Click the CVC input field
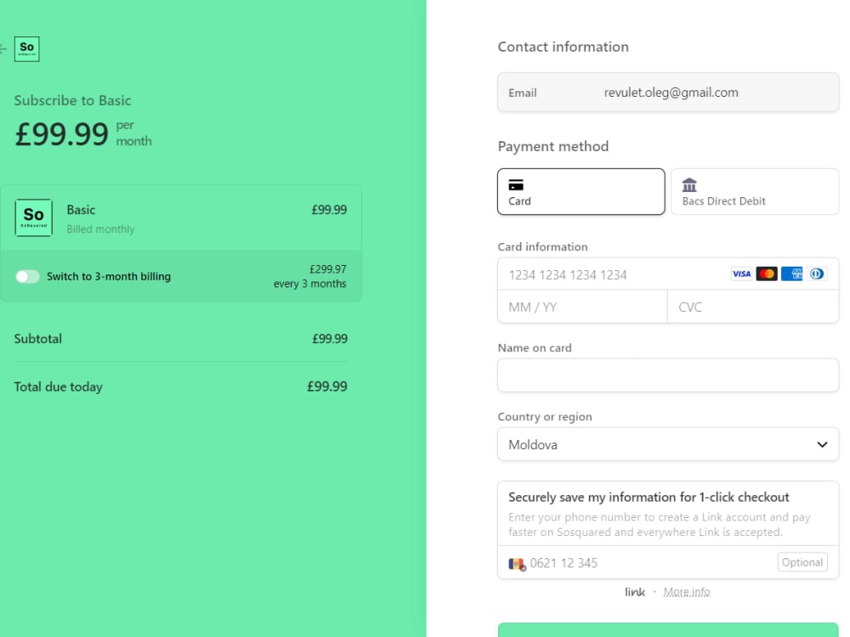This screenshot has height=637, width=850. [753, 307]
